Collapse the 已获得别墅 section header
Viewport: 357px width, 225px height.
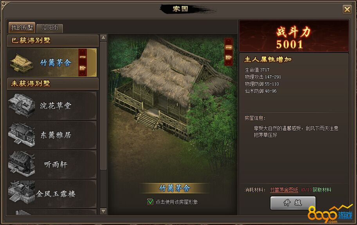tap(53, 41)
